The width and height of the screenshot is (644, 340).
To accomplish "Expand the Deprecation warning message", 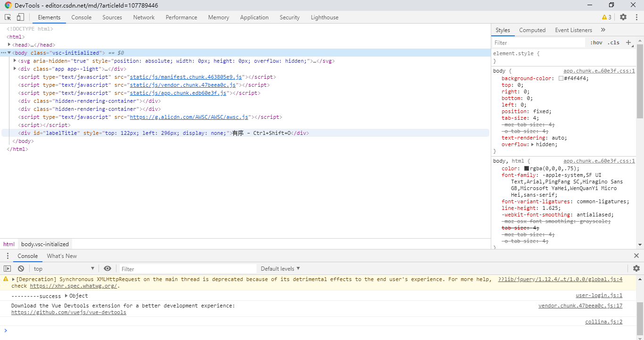I will [x=14, y=279].
